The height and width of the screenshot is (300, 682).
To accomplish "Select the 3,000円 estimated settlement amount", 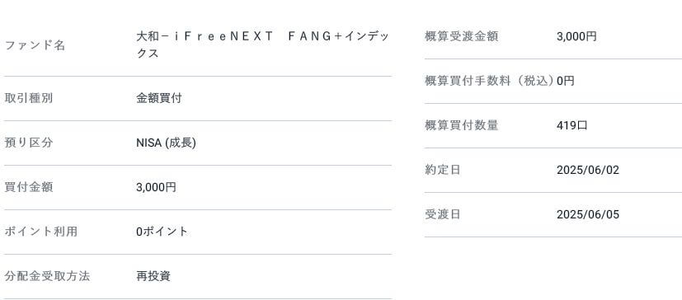I will 576,36.
